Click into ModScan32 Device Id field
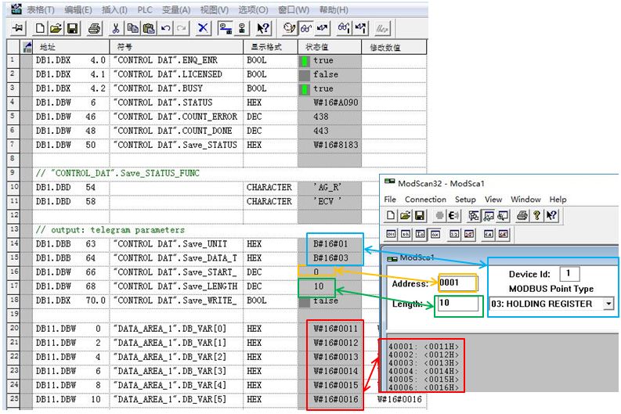The width and height of the screenshot is (621, 414). click(569, 273)
